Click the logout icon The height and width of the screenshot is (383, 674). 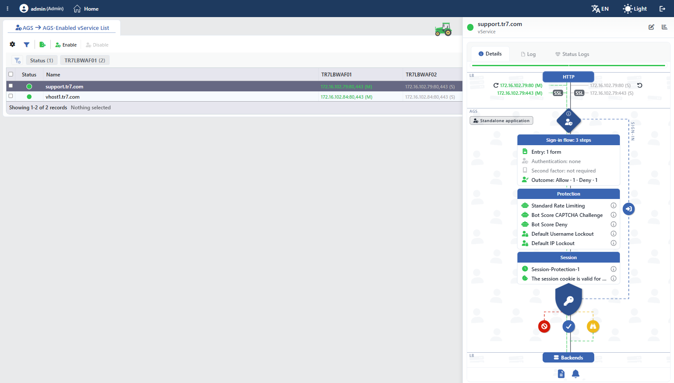[662, 9]
